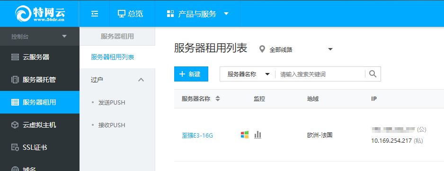Click the 服务器托管 rack icon
This screenshot has height=171, width=444.
point(15,80)
